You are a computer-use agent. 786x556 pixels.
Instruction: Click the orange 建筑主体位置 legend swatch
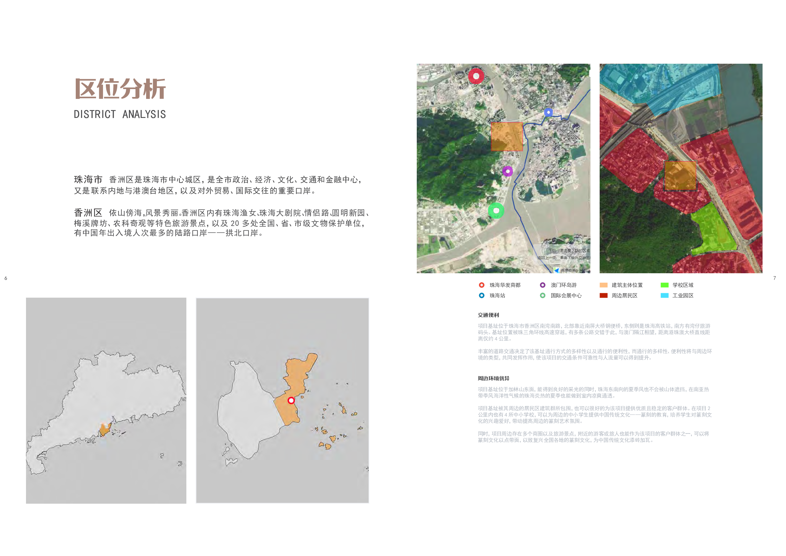coord(603,285)
